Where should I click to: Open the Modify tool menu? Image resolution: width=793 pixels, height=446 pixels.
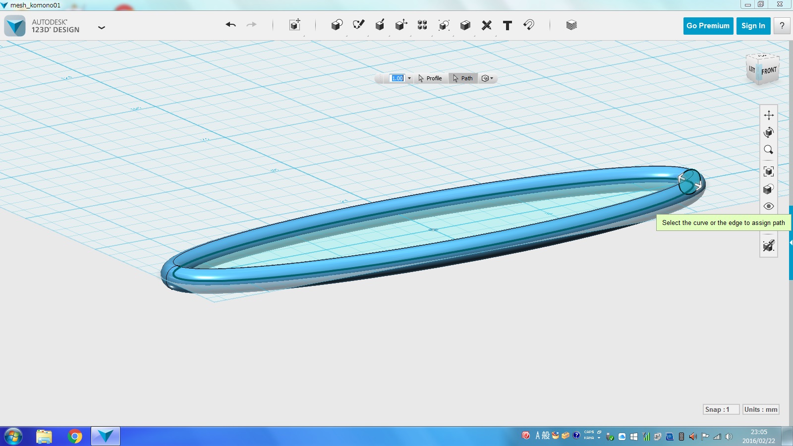(x=401, y=25)
